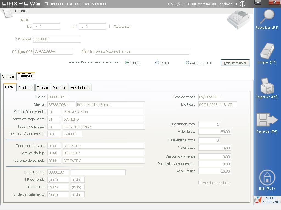Open the info icon in title bar
Viewport: 281px width, 210px height.
point(243,4)
